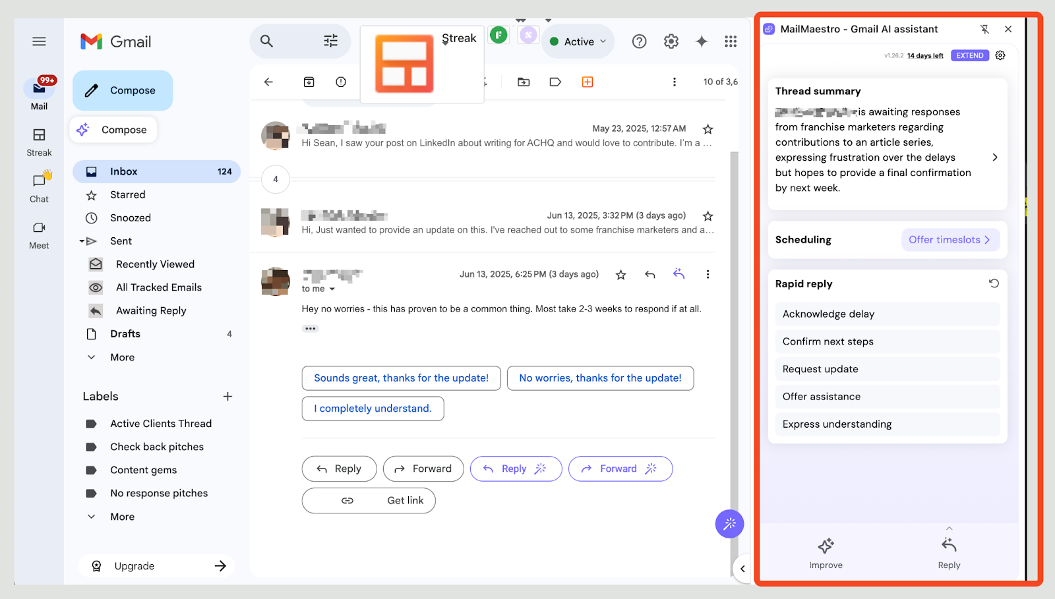This screenshot has height=599, width=1055.
Task: Click MailMaestro Improve button at bottom
Action: tap(826, 553)
